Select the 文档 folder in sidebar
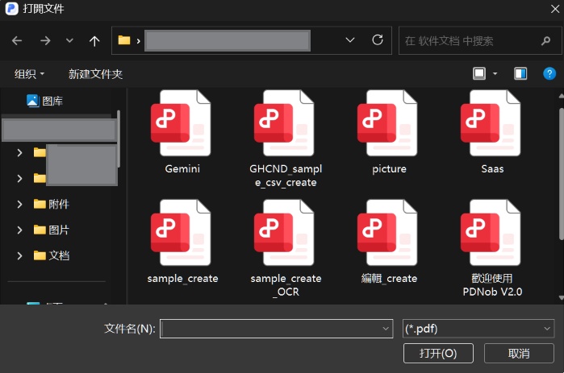 coord(51,255)
